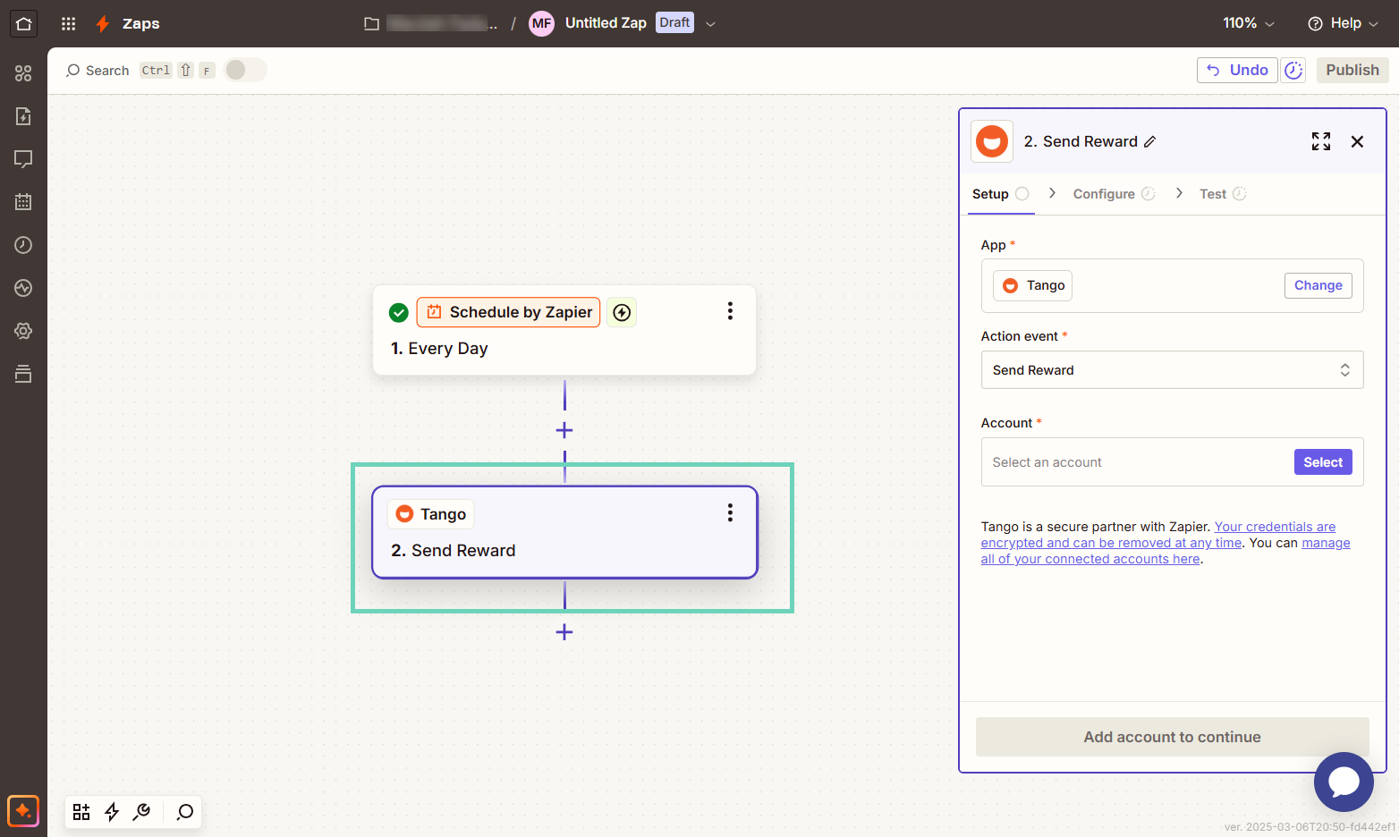Open the AI copilot sparkle button
The width and height of the screenshot is (1399, 837).
(x=23, y=811)
